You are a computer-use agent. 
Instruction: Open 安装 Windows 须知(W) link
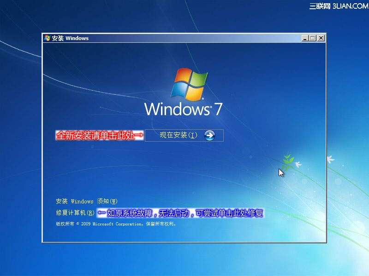coord(87,201)
